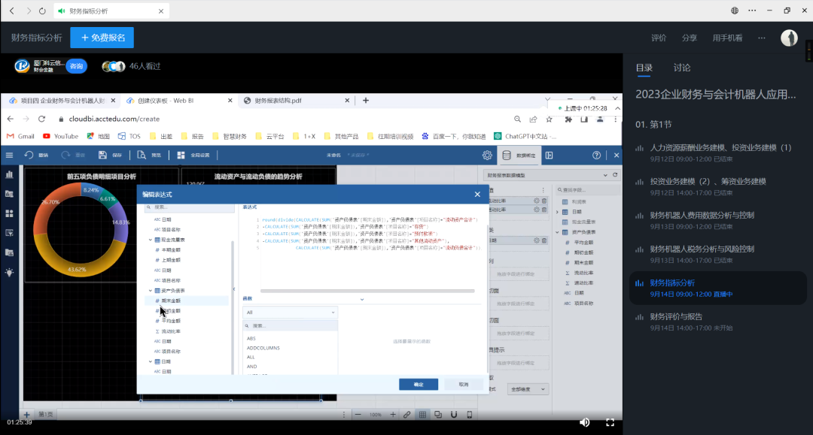Click the redo (重做) toolbar icon

65,156
